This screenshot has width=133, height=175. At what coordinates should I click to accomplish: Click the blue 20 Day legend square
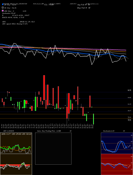pos(3,5)
